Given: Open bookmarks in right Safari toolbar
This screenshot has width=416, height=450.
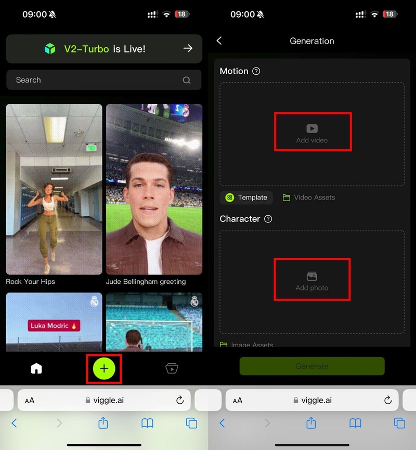Looking at the screenshot, I should click(355, 423).
